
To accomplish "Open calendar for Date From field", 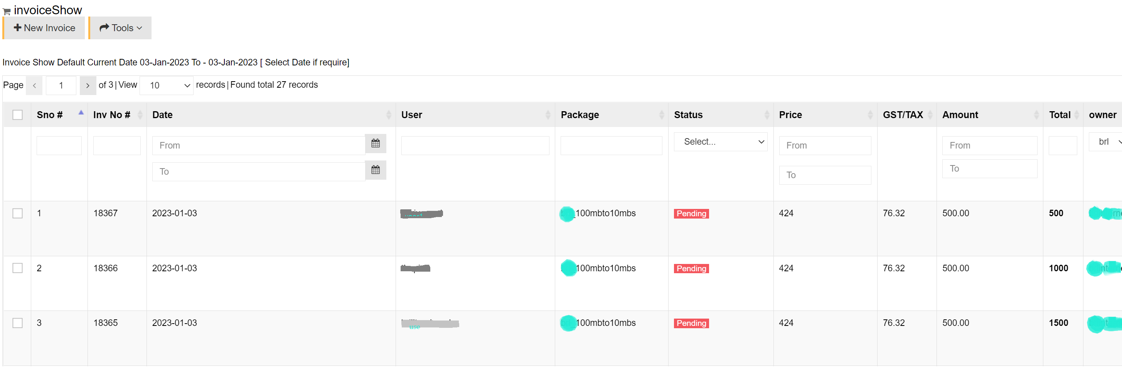I will coord(376,144).
